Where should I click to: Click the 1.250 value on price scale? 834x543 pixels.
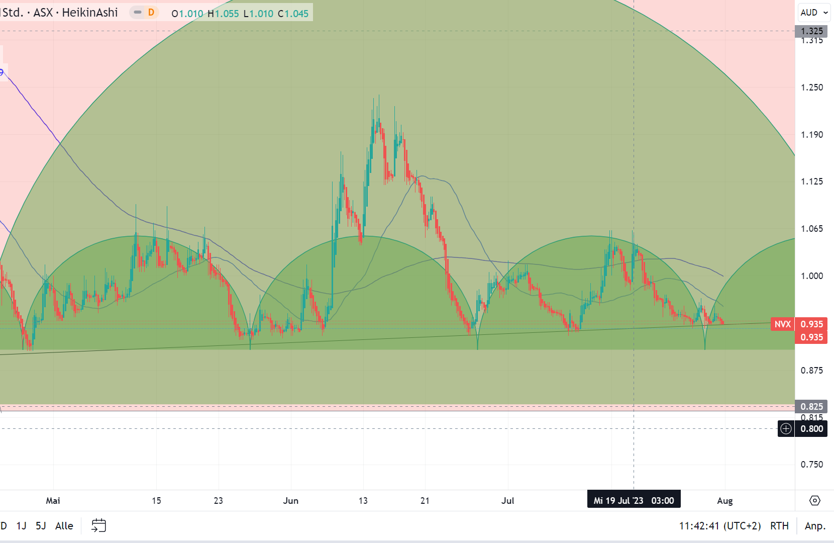tap(811, 87)
